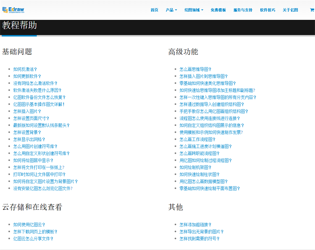Open the link 如何自定义组织结构图展示的信息？

click(x=212, y=125)
